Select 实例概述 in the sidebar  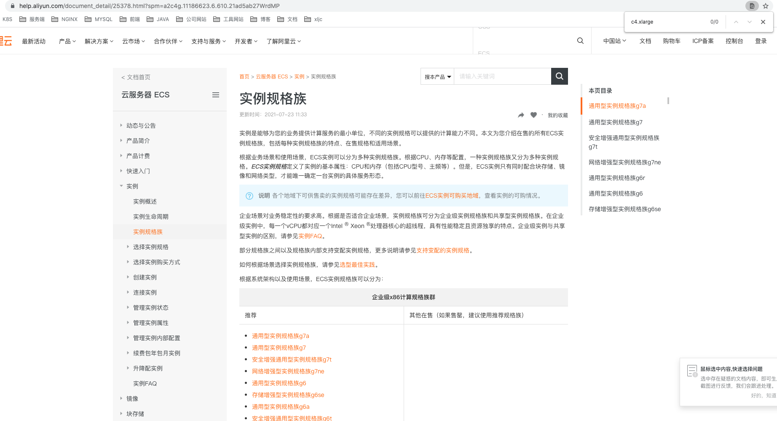[145, 201]
